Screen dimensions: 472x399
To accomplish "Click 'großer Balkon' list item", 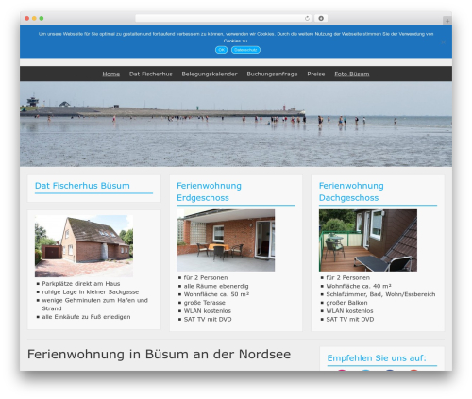I will 346,303.
